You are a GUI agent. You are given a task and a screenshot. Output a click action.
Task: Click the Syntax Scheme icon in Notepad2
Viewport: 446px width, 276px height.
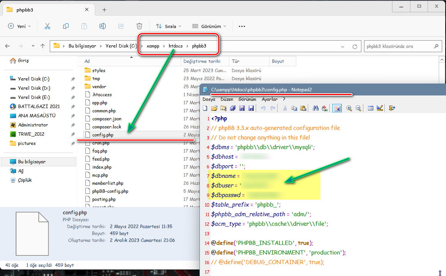[x=370, y=108]
